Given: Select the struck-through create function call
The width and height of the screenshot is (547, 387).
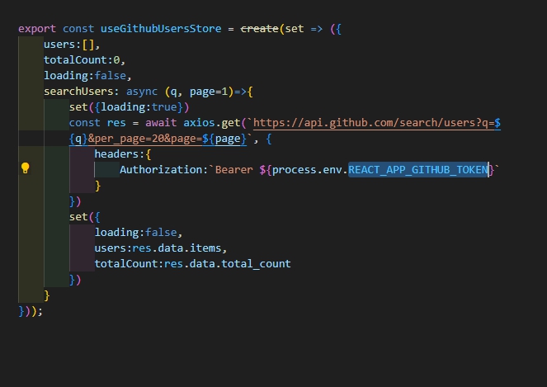Looking at the screenshot, I should (x=259, y=29).
